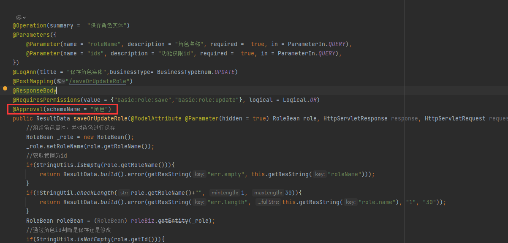508x243 pixels.
Task: Click the icon above the @Operation annotation
Action: [19, 17]
